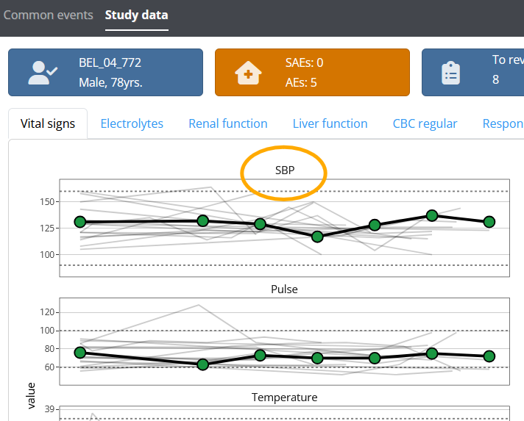
Task: Click the 'AEs: 5' text
Action: [301, 82]
